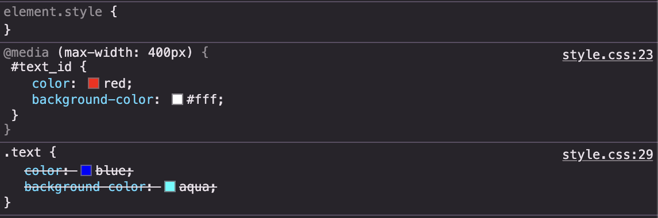The image size is (658, 218).
Task: Open the style.css:23 source link
Action: [x=607, y=55]
